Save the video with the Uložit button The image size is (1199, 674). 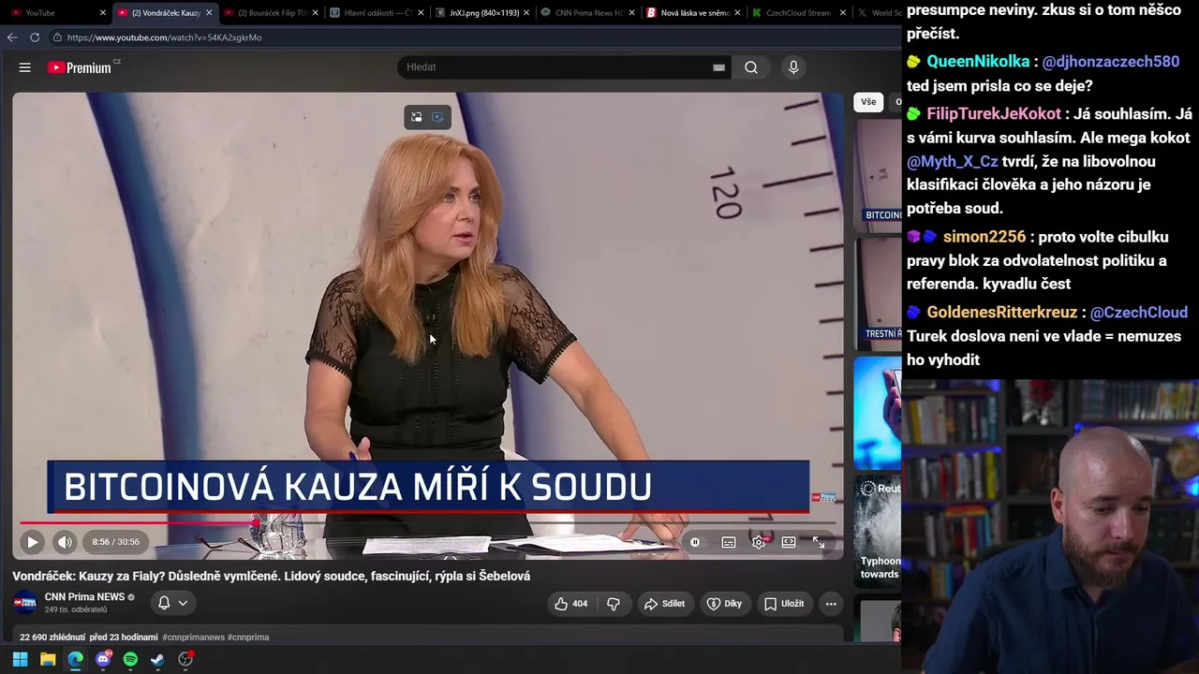pos(784,604)
